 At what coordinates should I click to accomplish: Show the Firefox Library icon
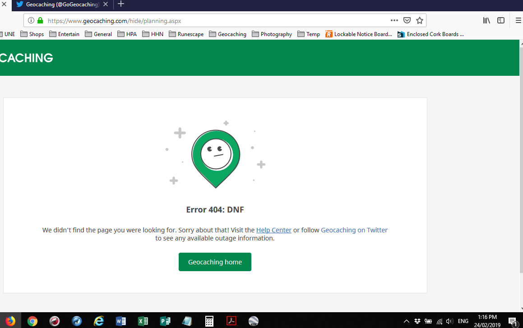[x=486, y=20]
